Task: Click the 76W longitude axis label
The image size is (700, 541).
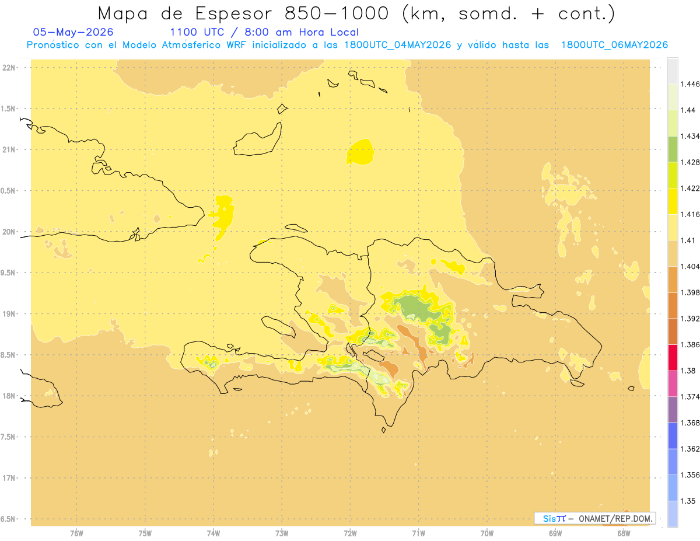Action: [x=76, y=533]
